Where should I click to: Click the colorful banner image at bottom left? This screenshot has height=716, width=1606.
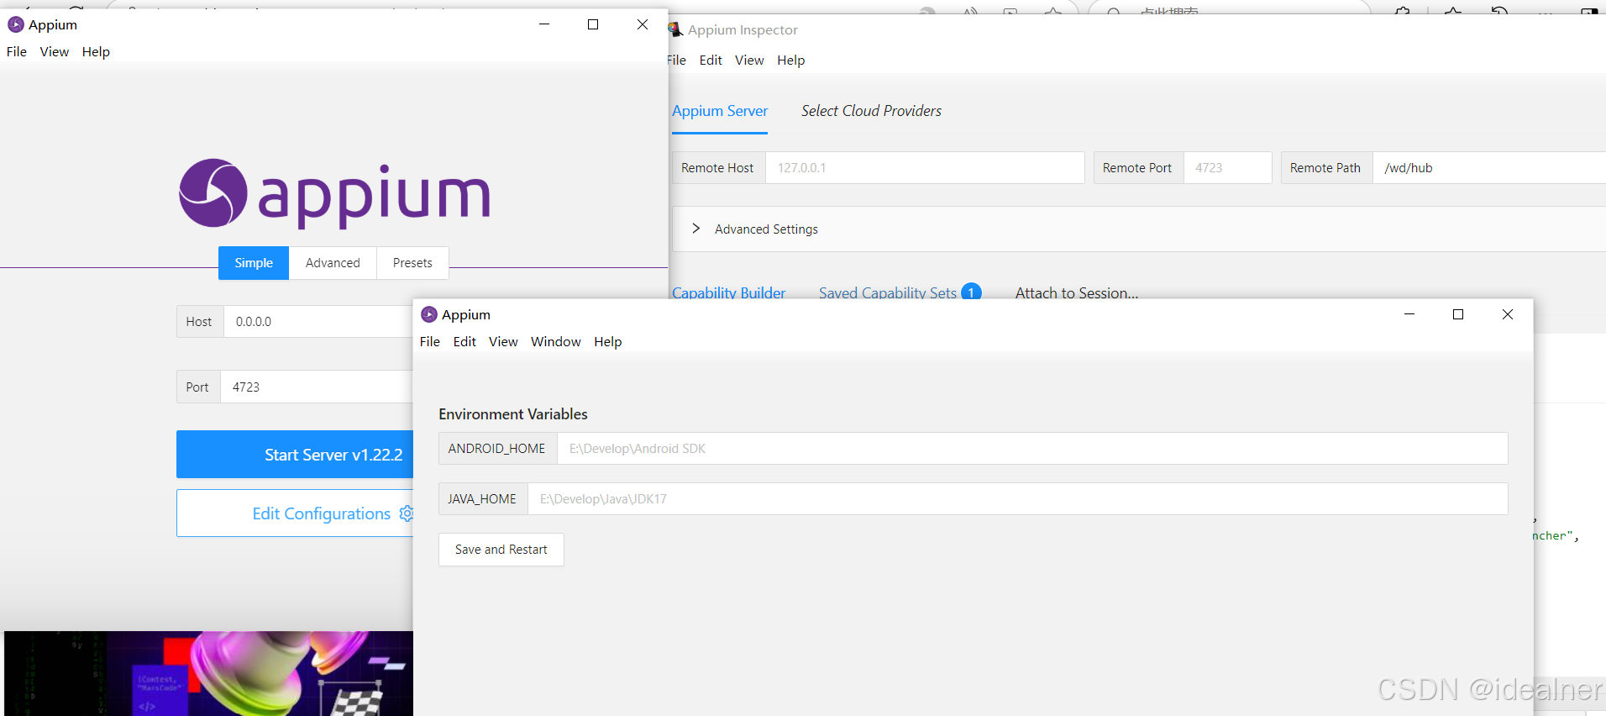pyautogui.click(x=208, y=673)
